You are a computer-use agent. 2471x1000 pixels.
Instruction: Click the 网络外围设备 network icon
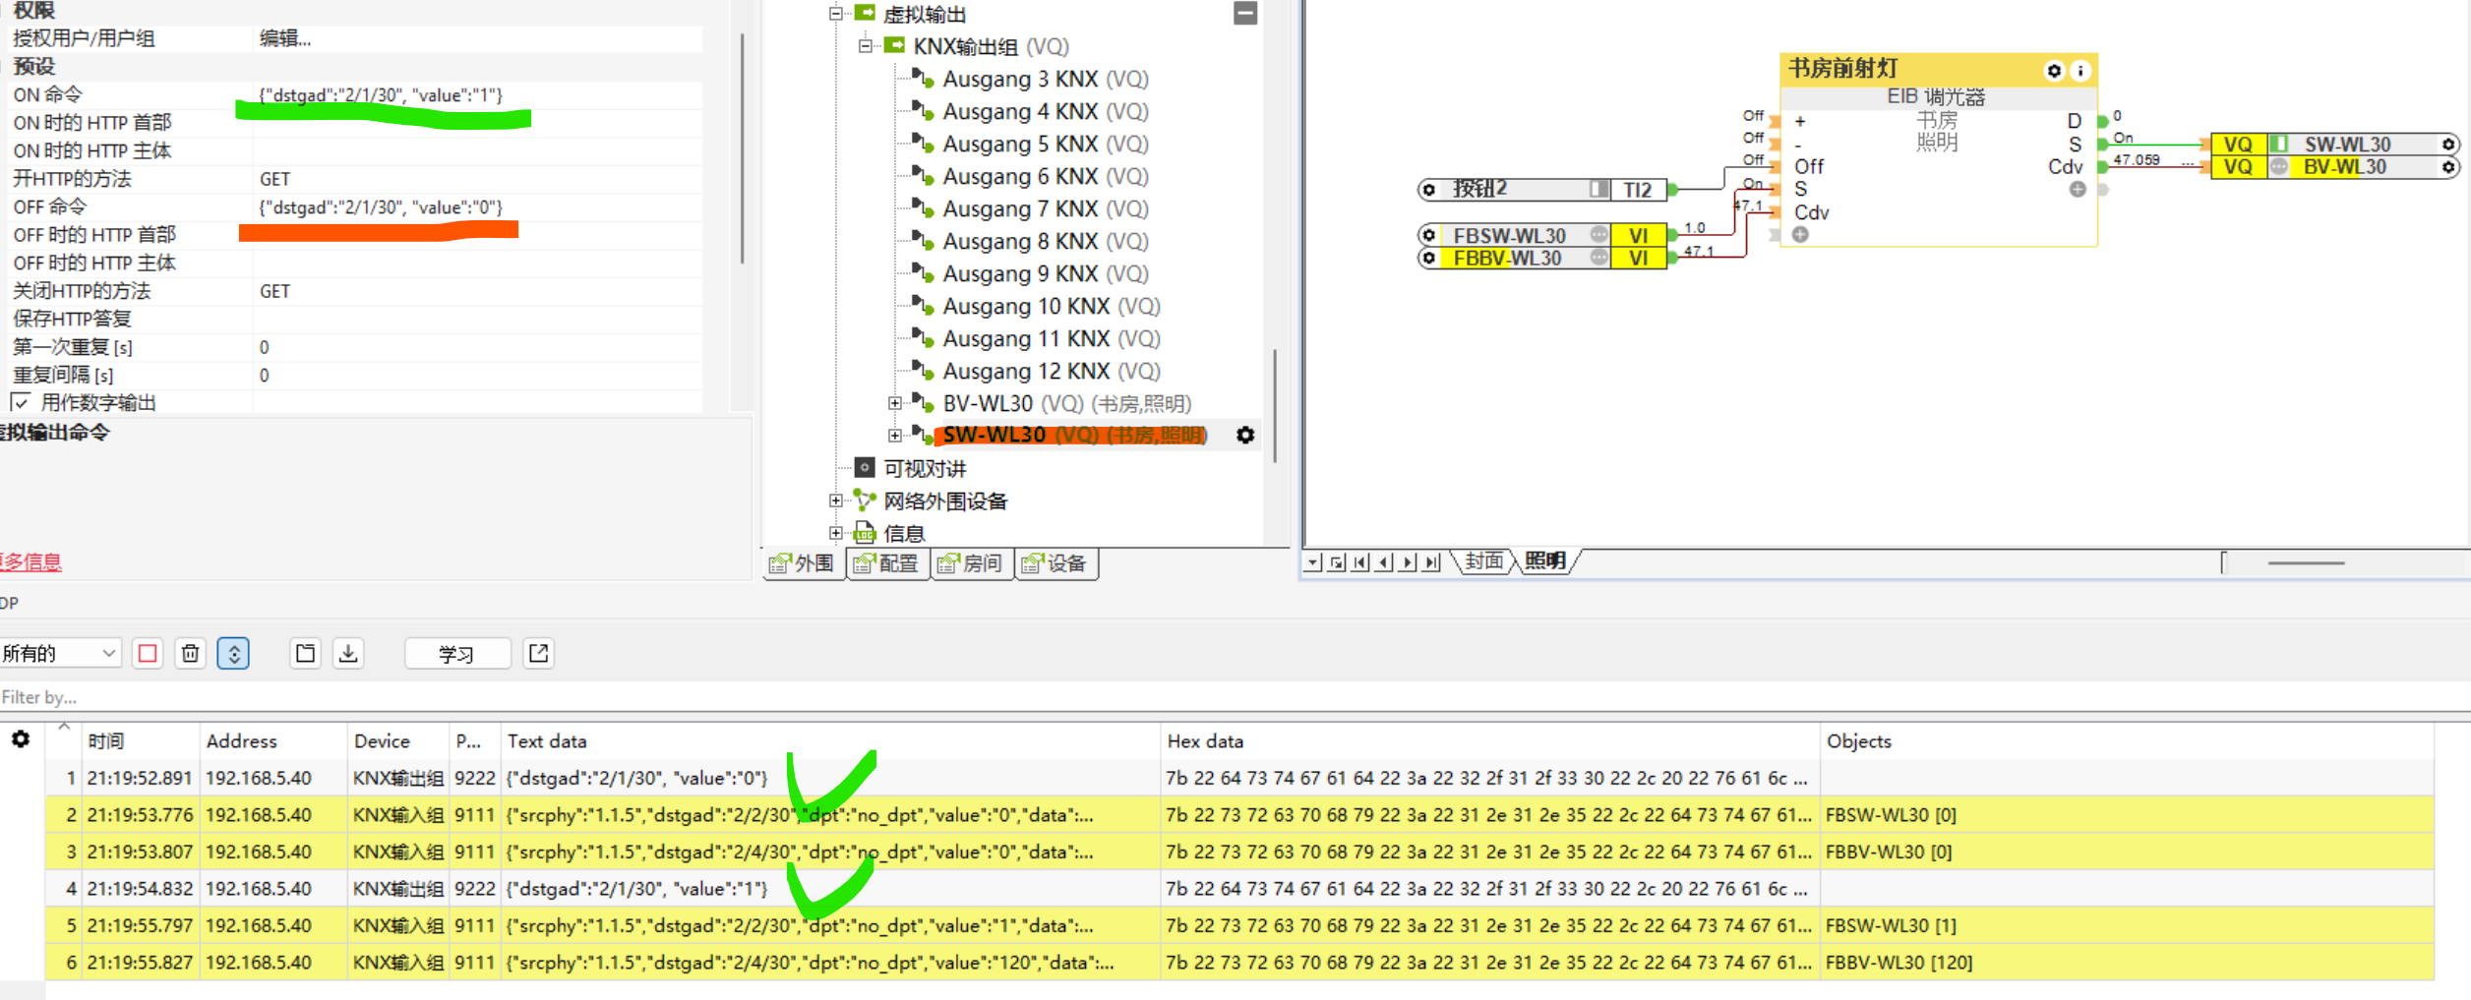coord(865,500)
